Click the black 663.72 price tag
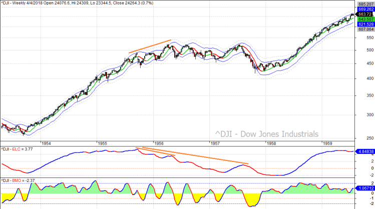375x209 pixels. pos(363,14)
